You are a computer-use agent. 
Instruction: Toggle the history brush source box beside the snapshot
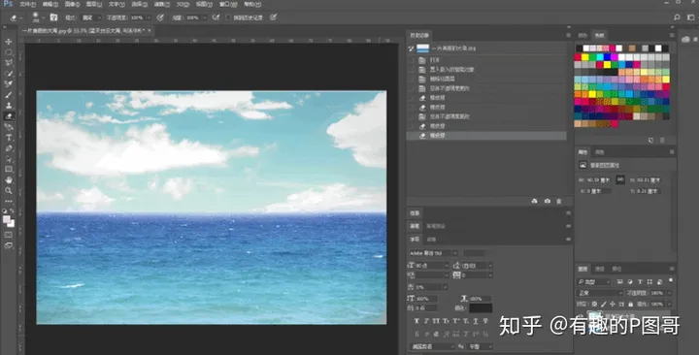click(412, 48)
